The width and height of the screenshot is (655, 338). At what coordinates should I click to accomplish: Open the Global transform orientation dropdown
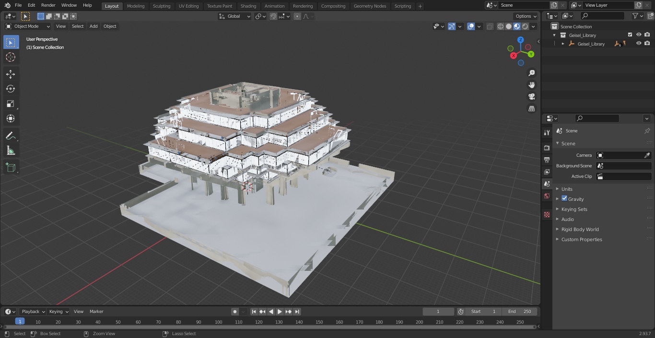(x=235, y=16)
